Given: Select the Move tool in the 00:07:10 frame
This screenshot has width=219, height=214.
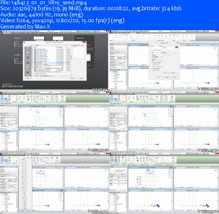Looking at the screenshot, I should (x=138, y=160).
